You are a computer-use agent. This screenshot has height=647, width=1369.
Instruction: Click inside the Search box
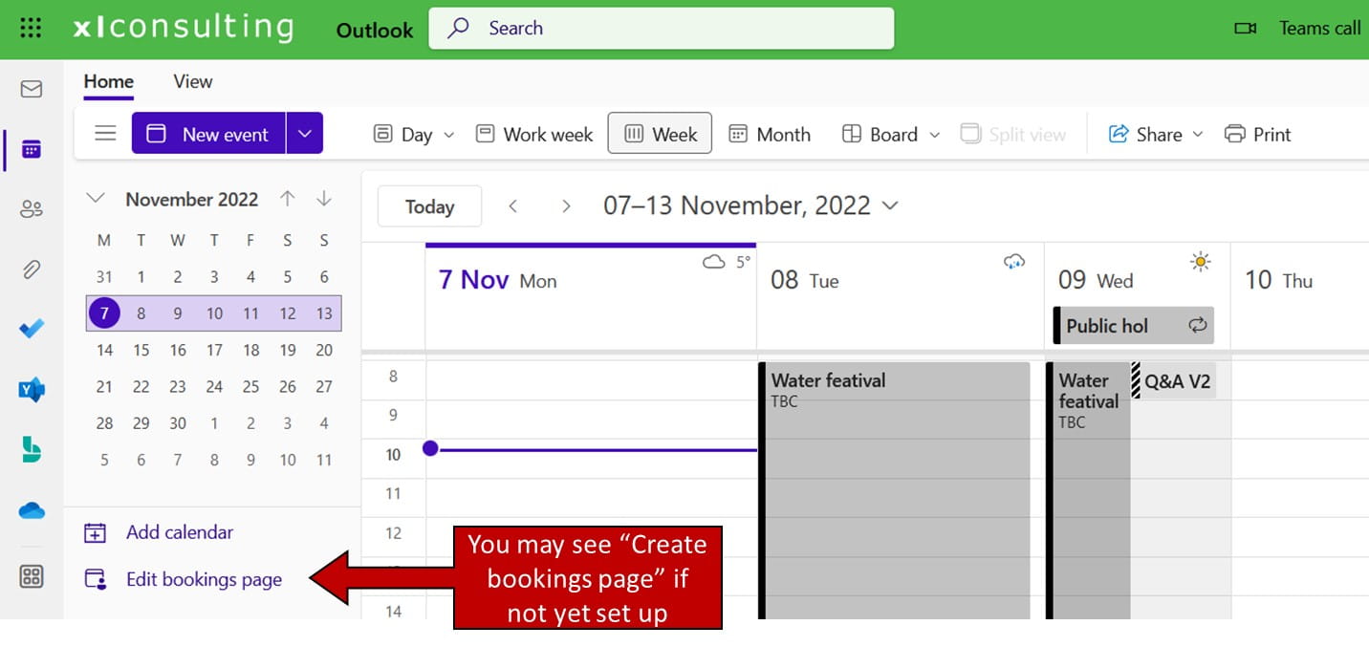coord(662,28)
